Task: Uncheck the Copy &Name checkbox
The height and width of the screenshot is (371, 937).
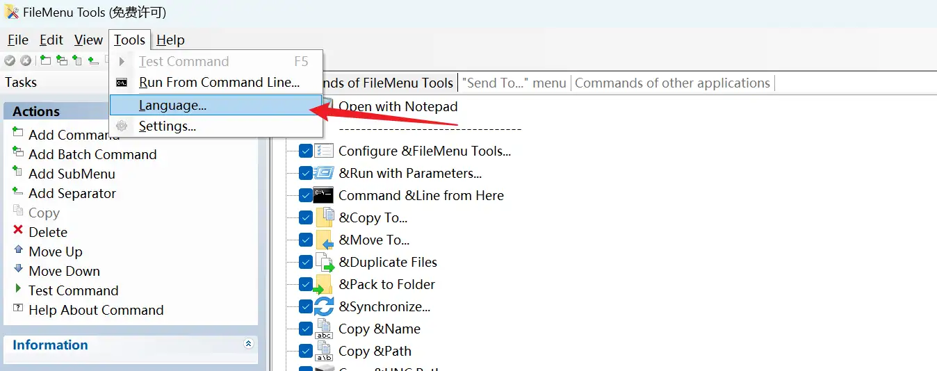Action: 306,329
